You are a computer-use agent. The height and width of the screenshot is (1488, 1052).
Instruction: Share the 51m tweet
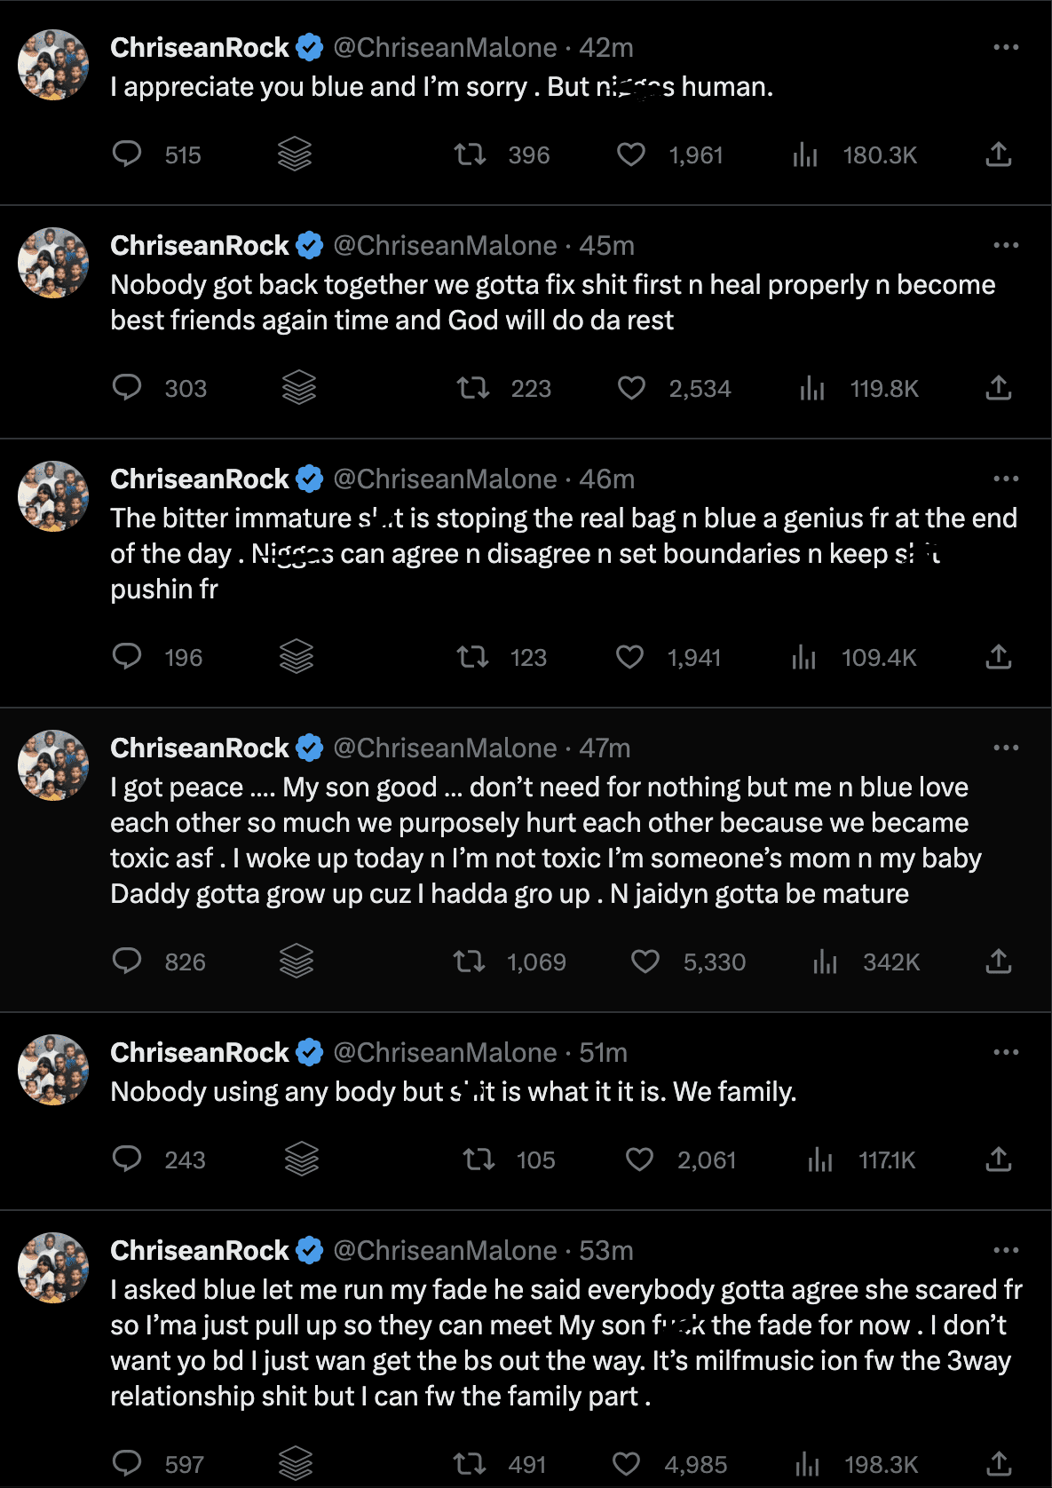coord(999,1160)
